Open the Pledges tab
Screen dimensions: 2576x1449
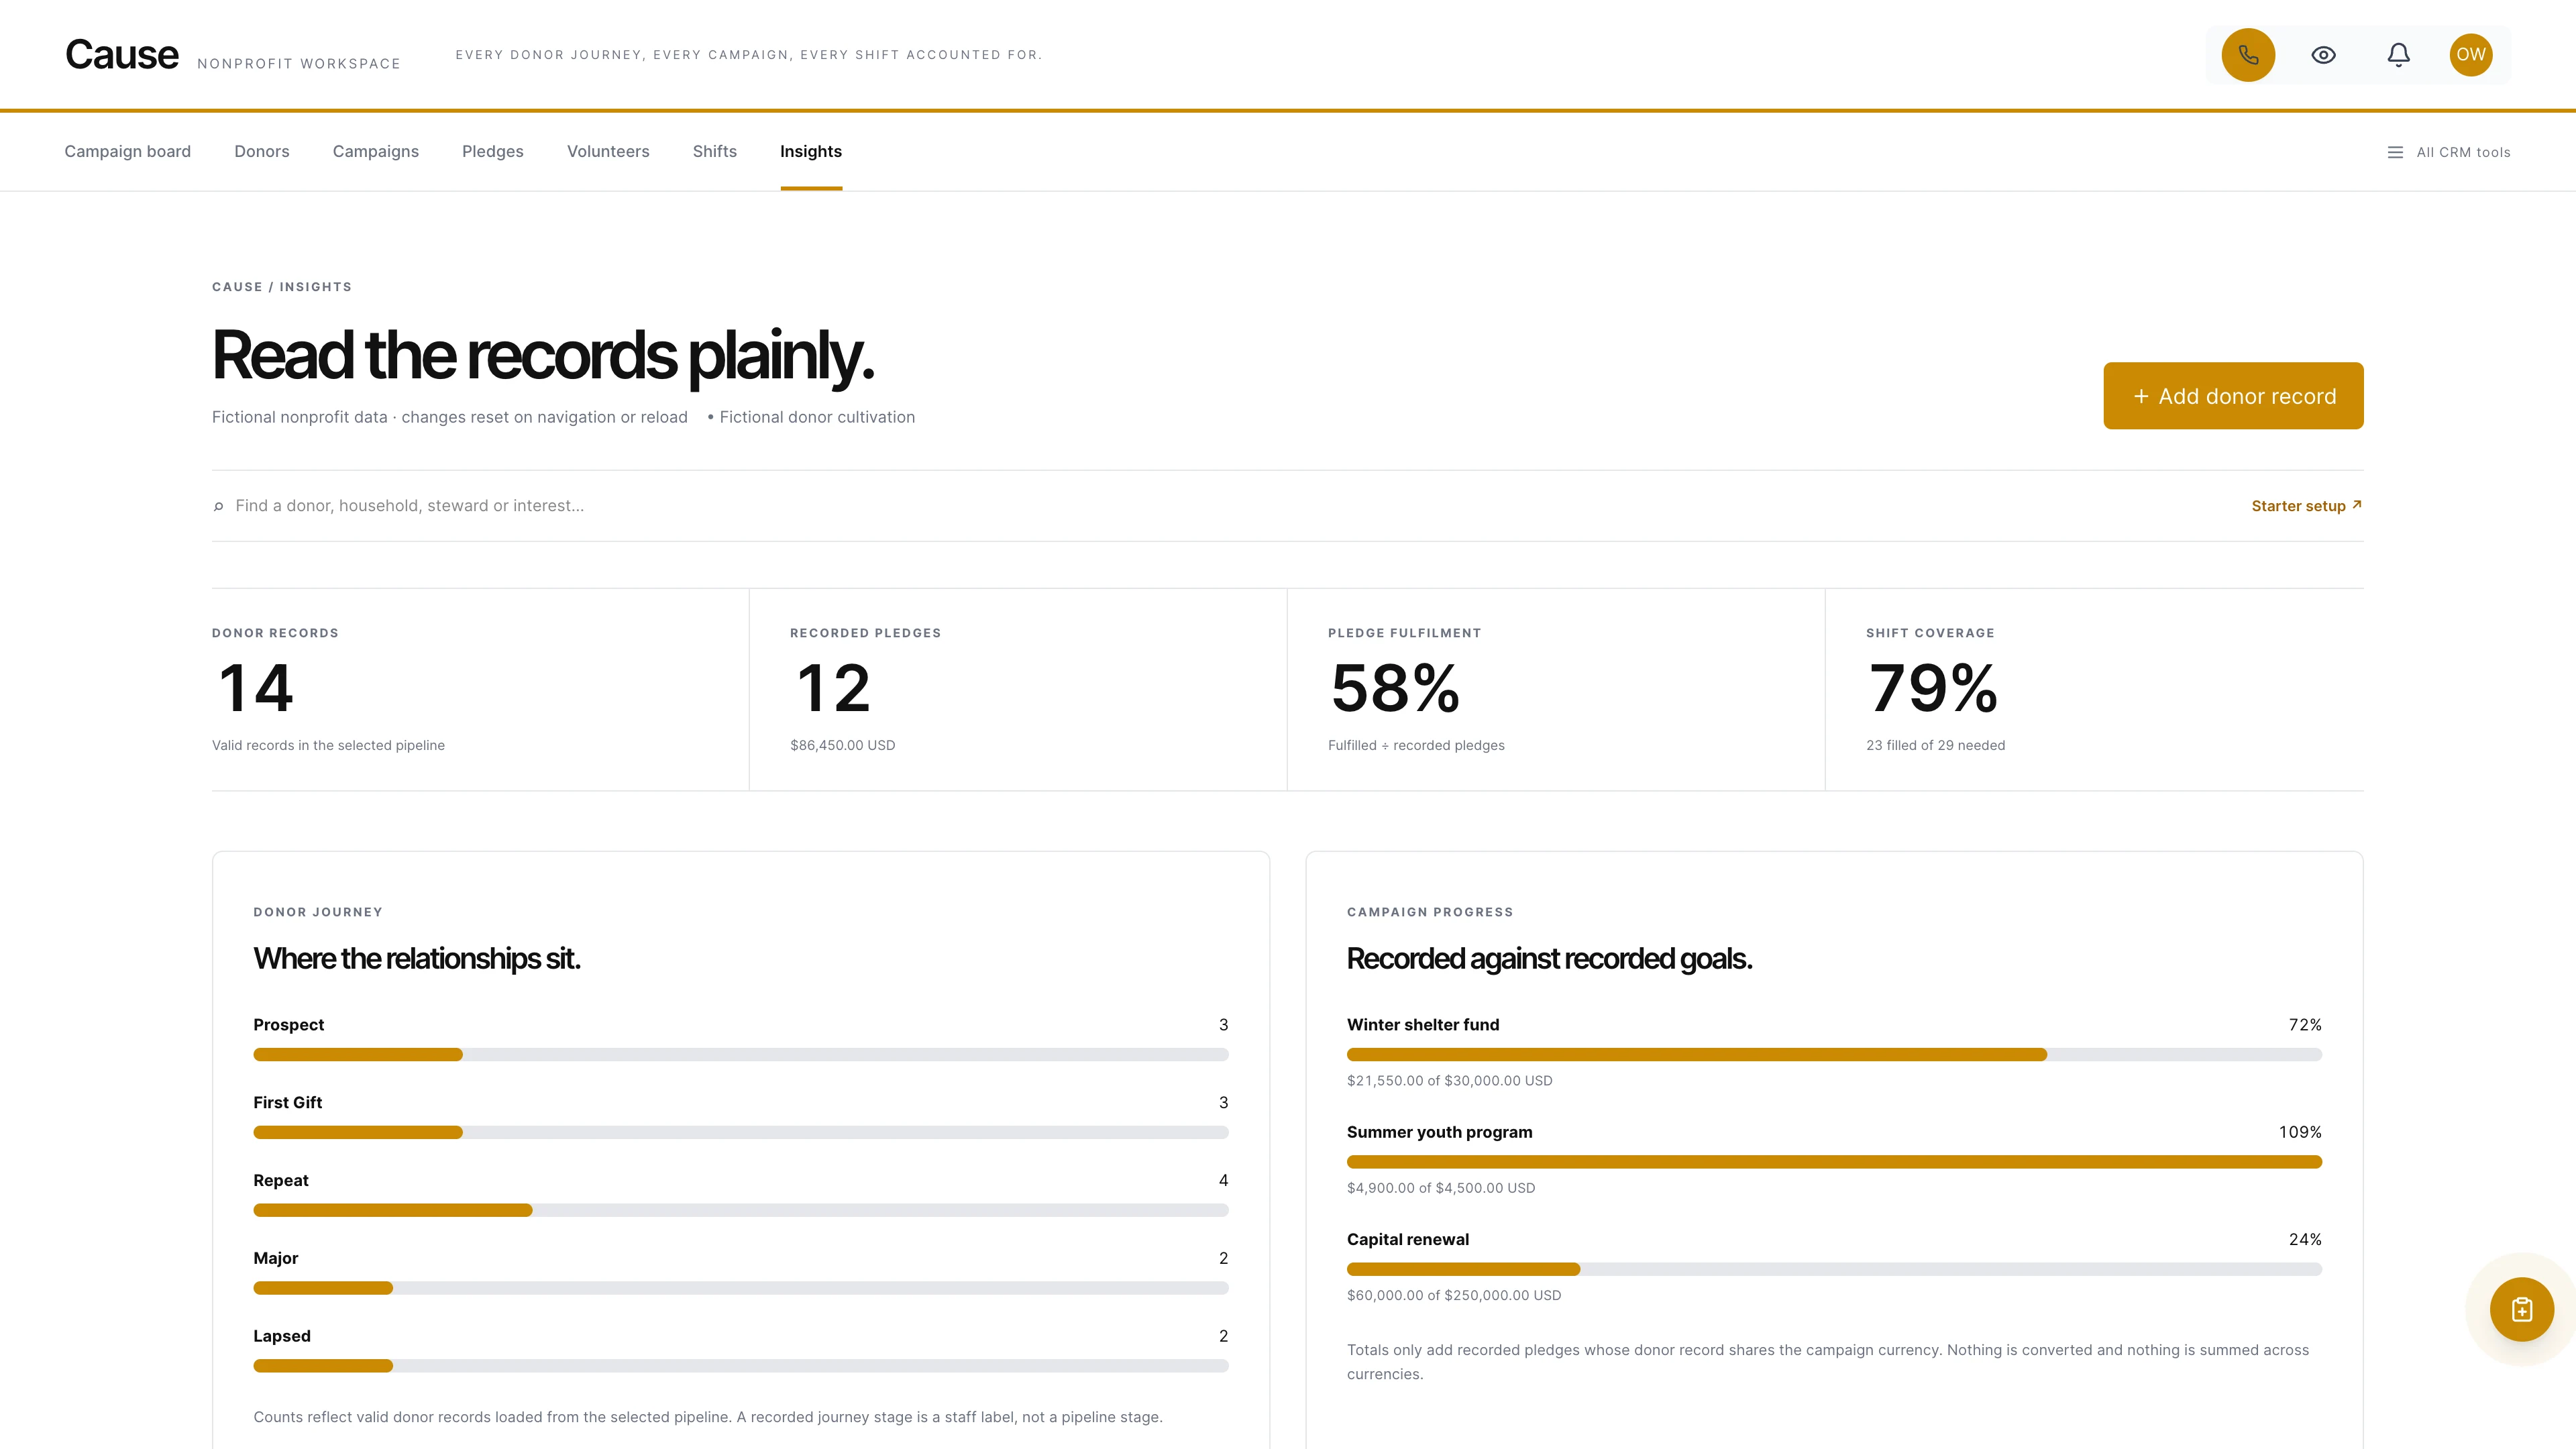(493, 152)
